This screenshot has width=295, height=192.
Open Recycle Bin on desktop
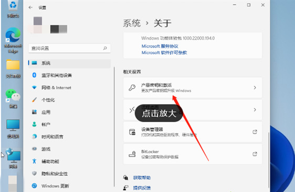pos(13,8)
